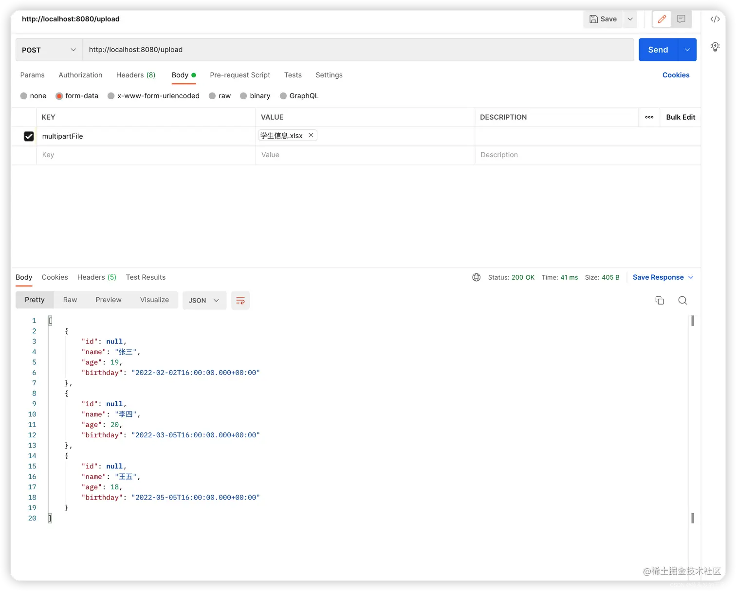
Task: Expand the Save Response chevron
Action: click(x=691, y=277)
